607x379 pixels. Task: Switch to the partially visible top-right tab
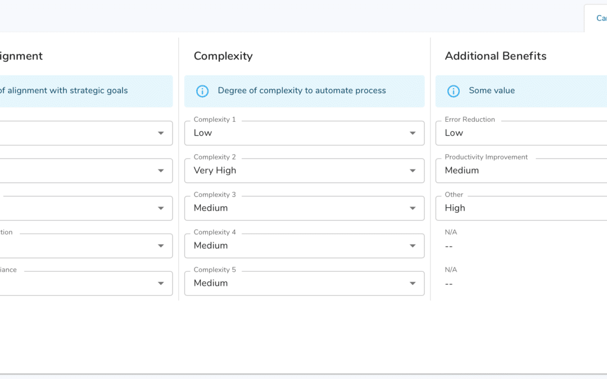point(599,19)
